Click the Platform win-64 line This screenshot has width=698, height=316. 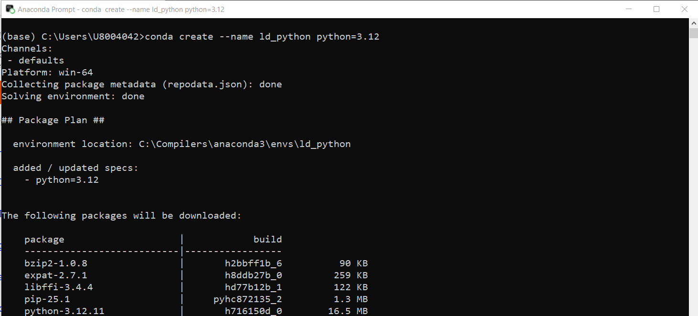(47, 72)
